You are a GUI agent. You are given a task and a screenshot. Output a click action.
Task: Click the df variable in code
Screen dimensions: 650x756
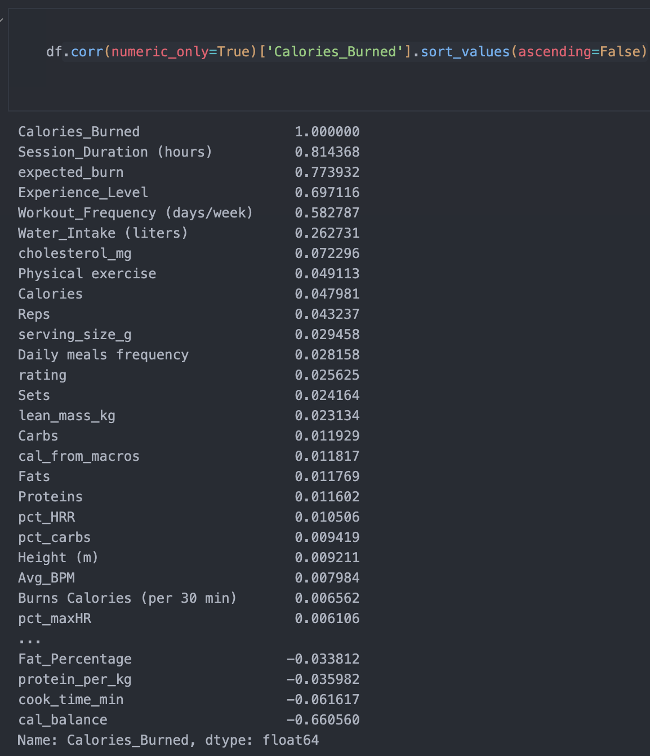point(54,52)
